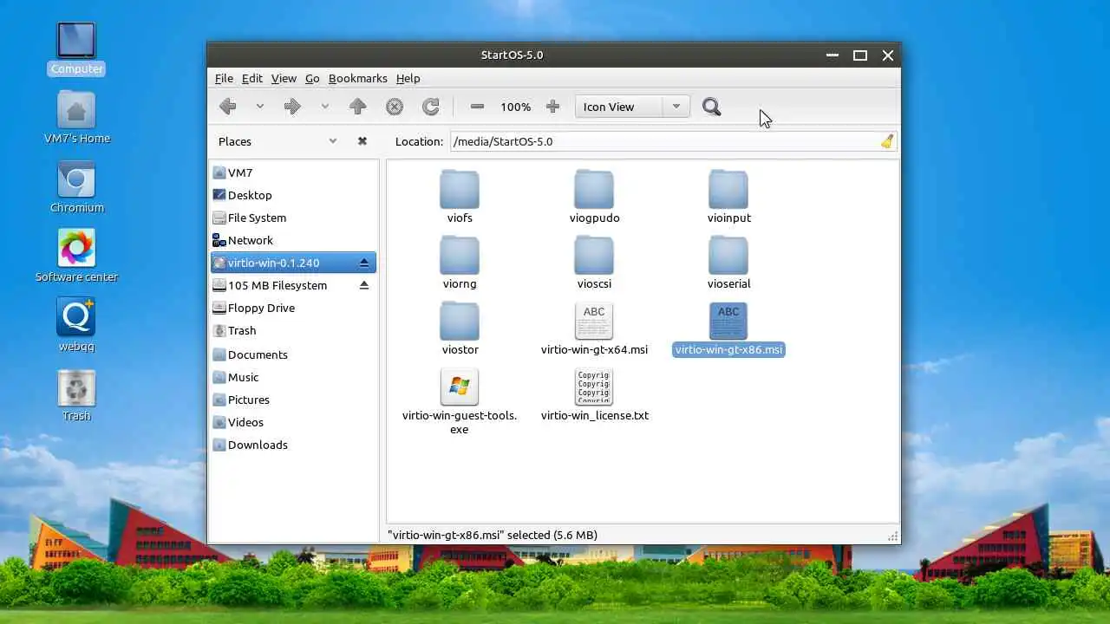Select virtio-win-gt-x86.msi file

[x=728, y=328]
